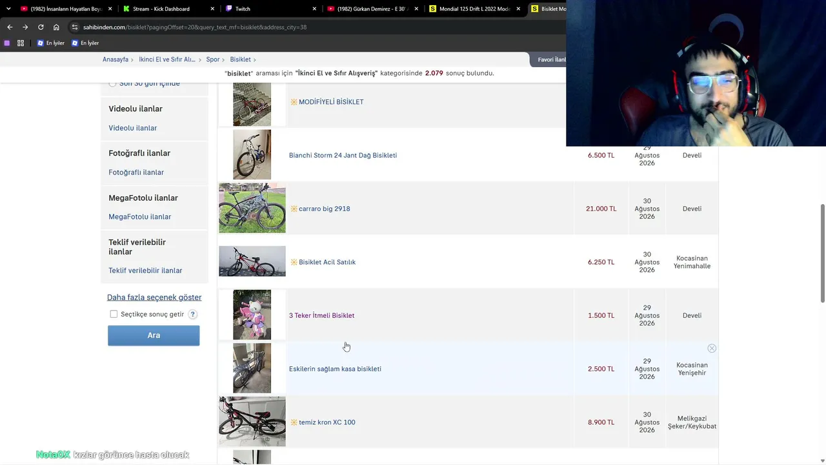
Task: Click the 8.900 TL price of temiz kron
Action: tap(601, 422)
